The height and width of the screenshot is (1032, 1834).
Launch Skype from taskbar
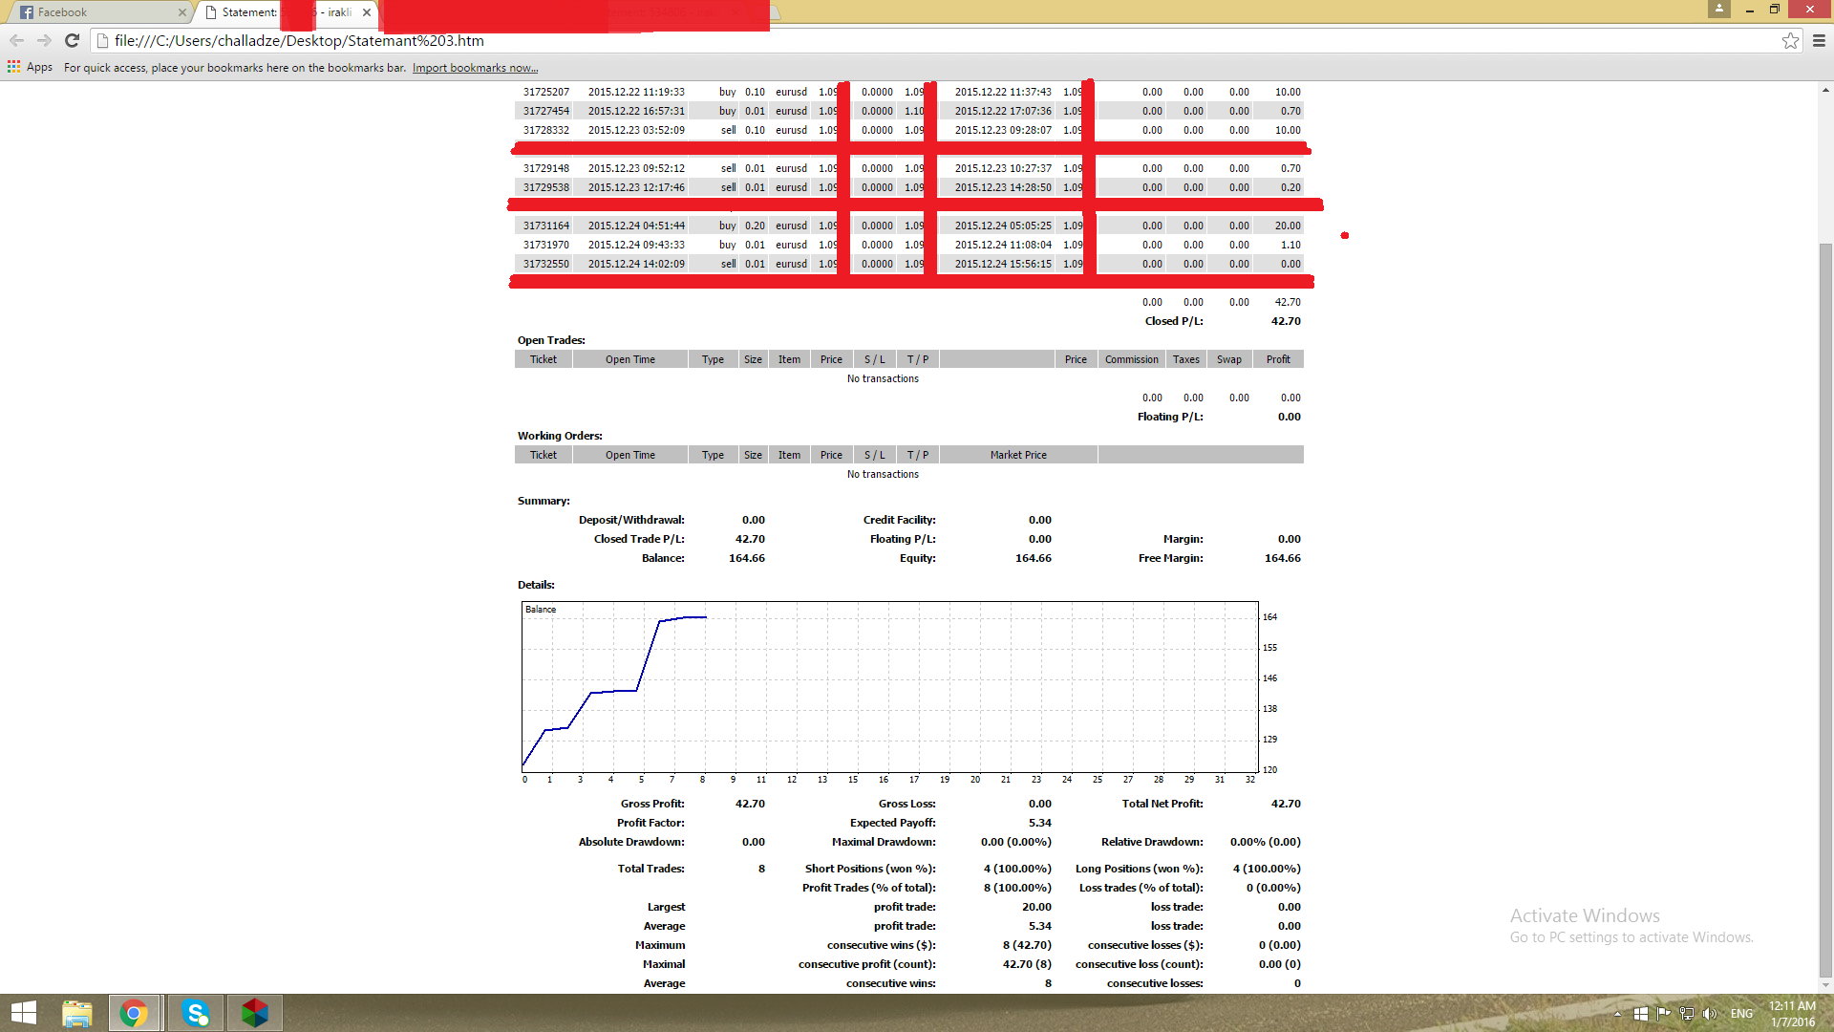[x=196, y=1013]
